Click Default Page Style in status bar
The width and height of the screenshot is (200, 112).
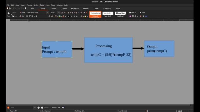[x=79, y=111]
